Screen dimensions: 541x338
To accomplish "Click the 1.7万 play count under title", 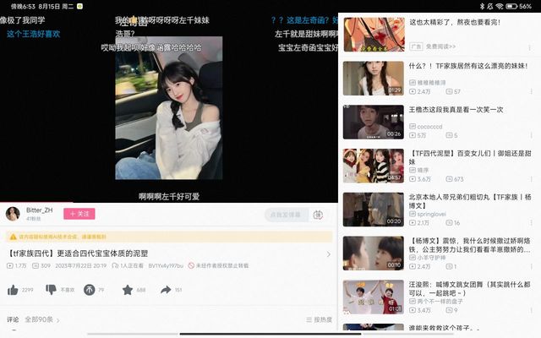I will (17, 265).
